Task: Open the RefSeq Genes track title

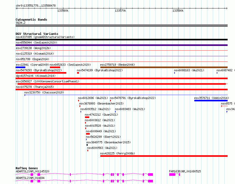Action: point(27,168)
